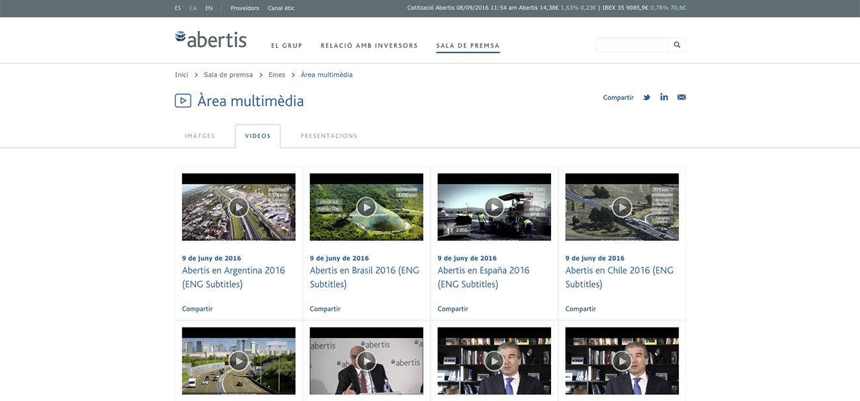
Task: Click the date above Abertis en Chile
Action: [595, 258]
